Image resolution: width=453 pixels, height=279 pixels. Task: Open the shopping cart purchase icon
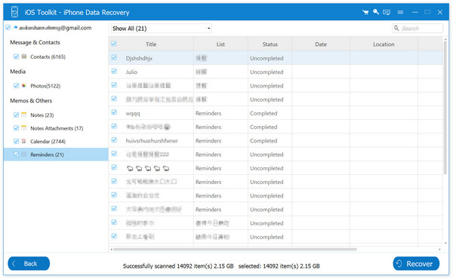point(365,12)
